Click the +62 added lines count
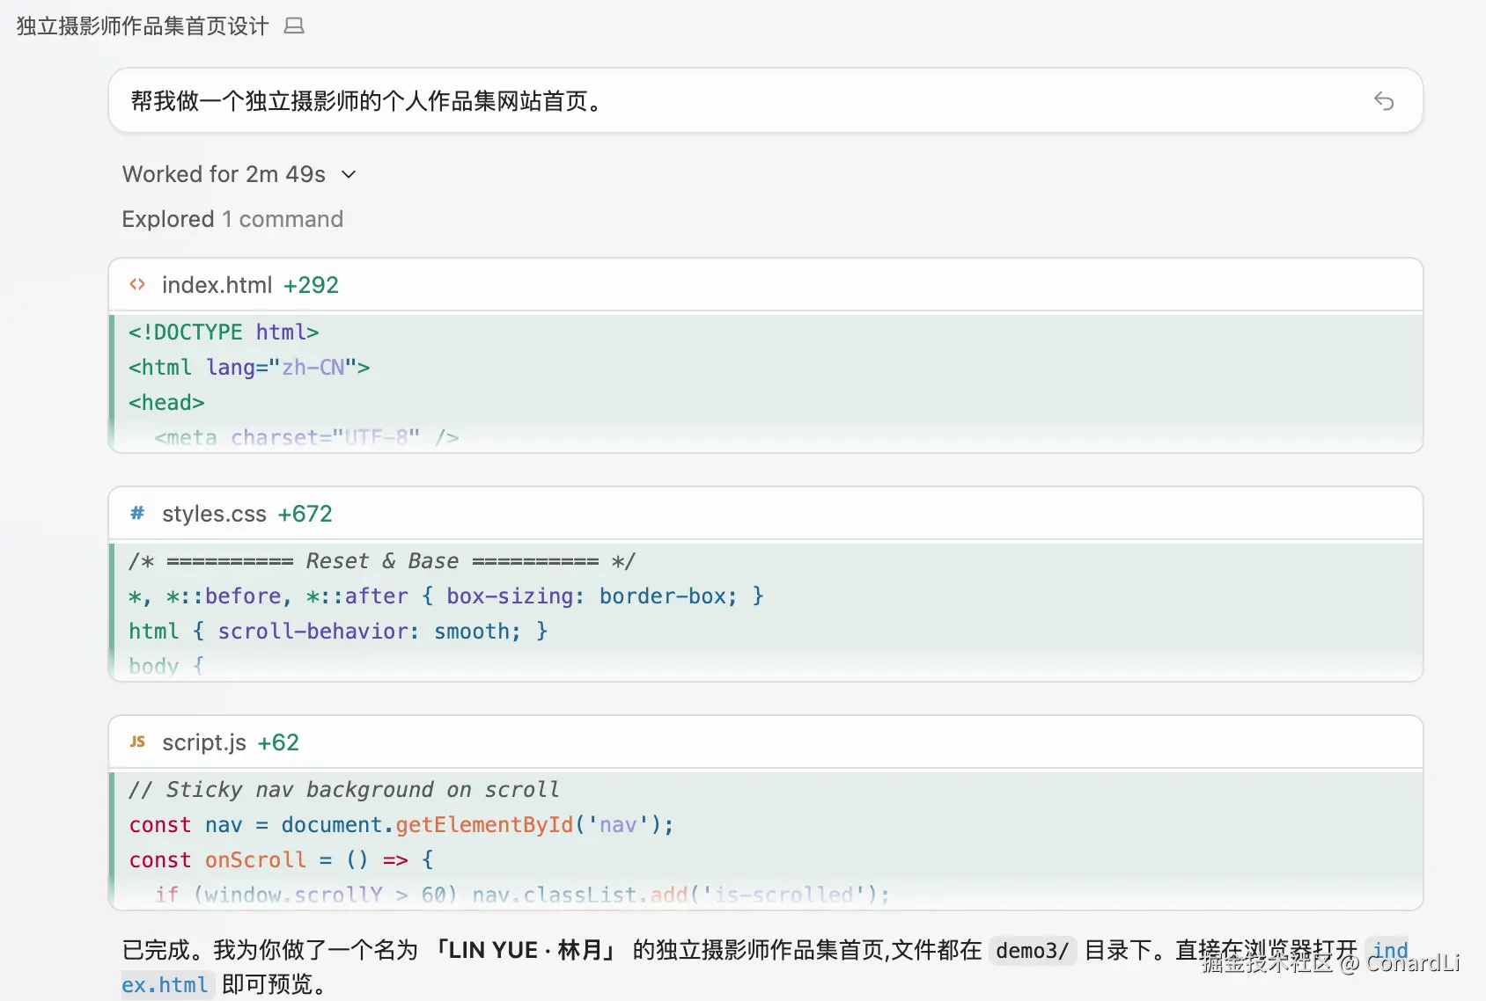Viewport: 1486px width, 1001px height. (x=278, y=742)
